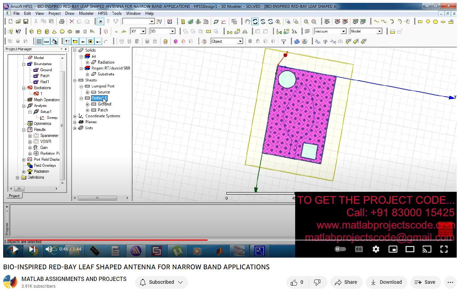The height and width of the screenshot is (293, 461).
Task: Toggle closed captions on the video
Action: coord(359,249)
